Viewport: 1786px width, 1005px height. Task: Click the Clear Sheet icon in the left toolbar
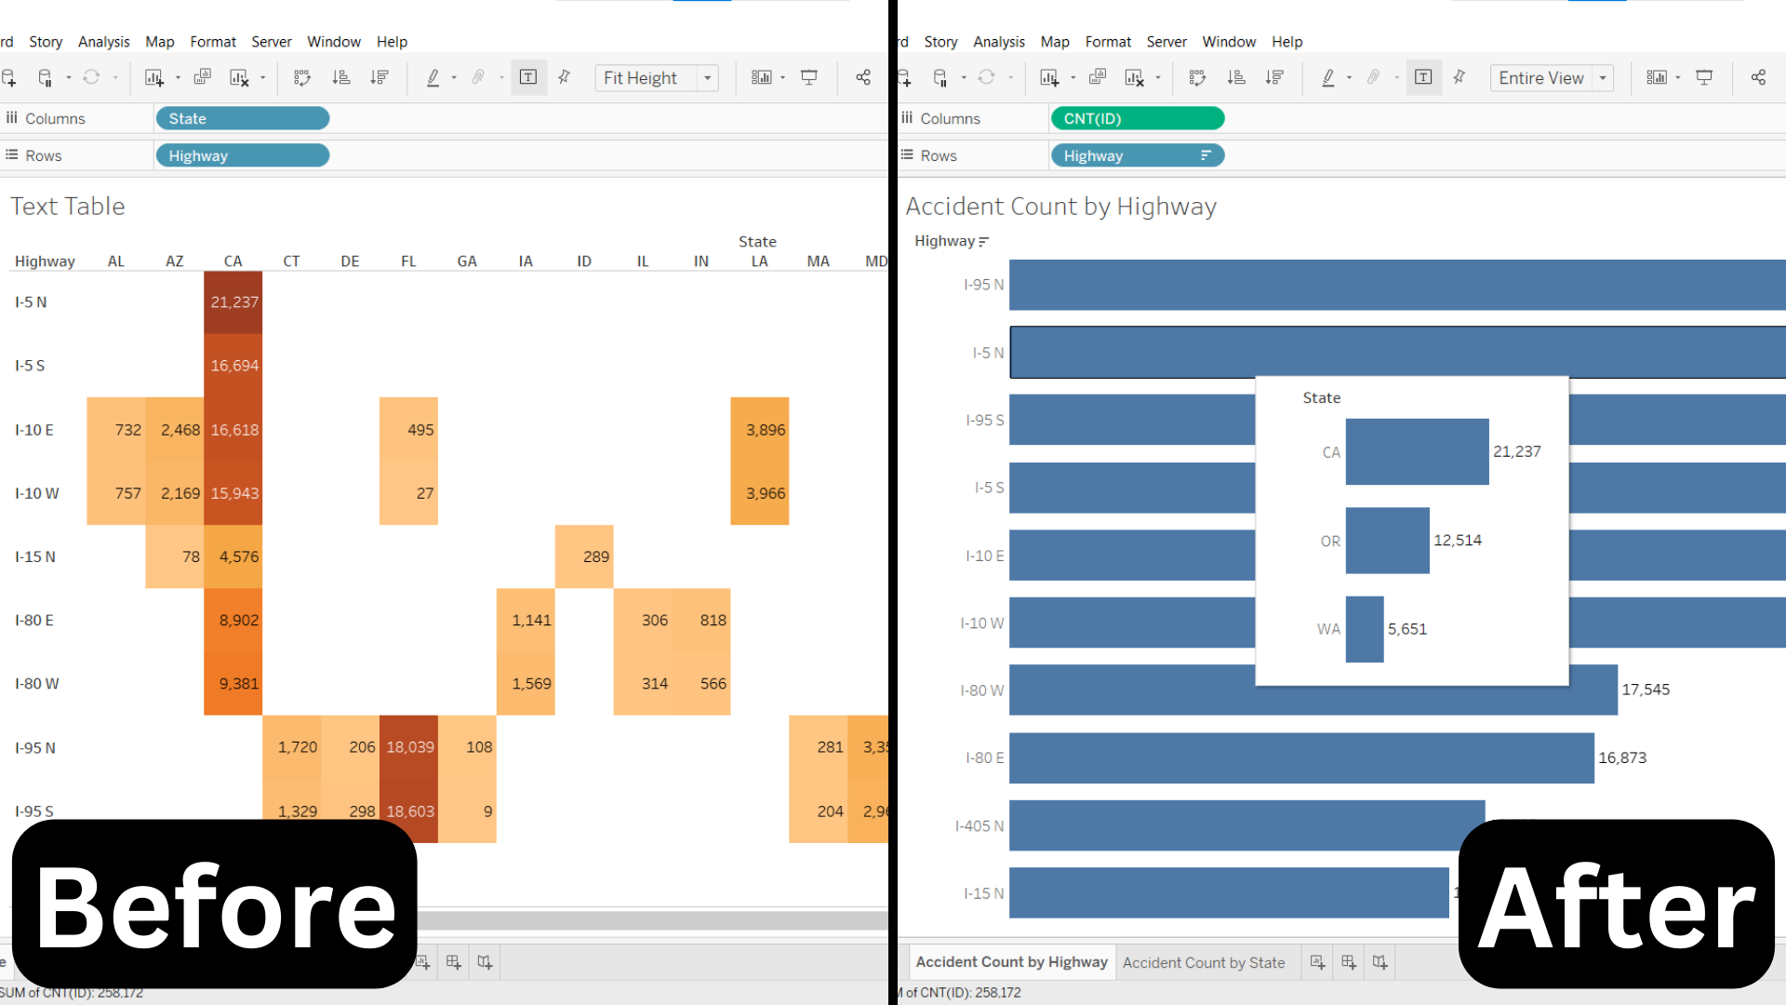[239, 78]
